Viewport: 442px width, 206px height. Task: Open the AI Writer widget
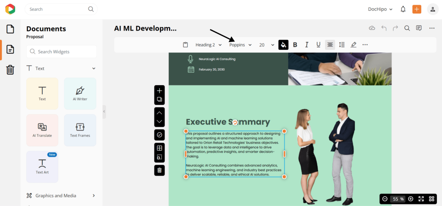point(80,94)
